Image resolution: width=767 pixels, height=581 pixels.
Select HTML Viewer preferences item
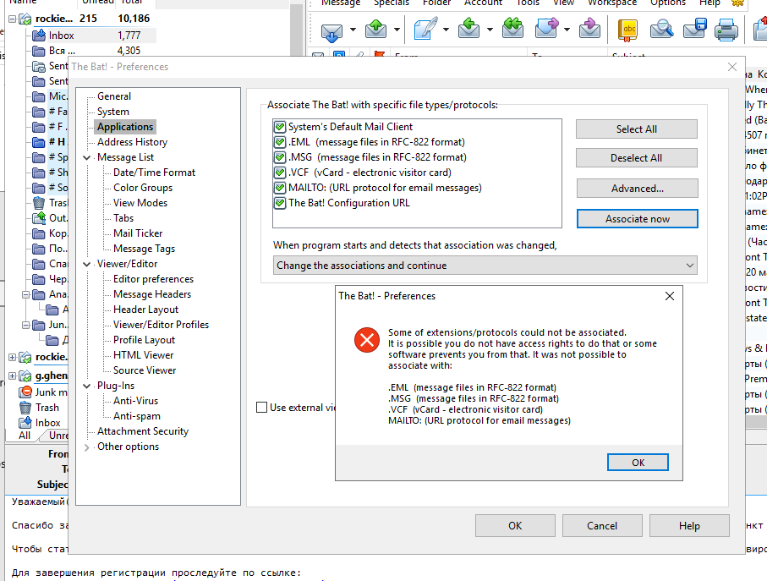pyautogui.click(x=143, y=355)
